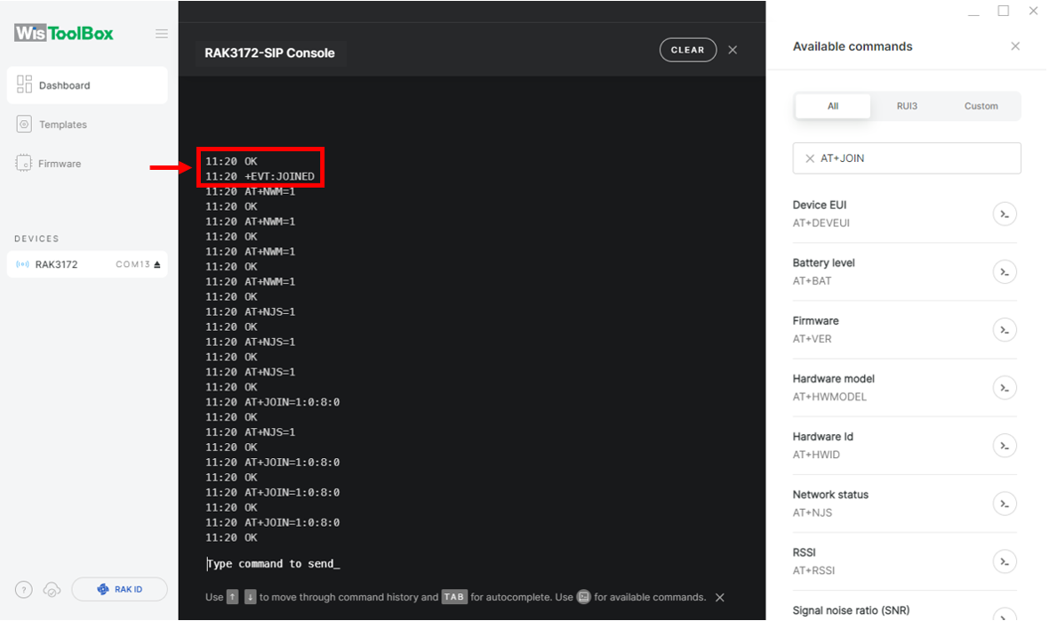This screenshot has height=621, width=1049.
Task: Click the command search field
Action: click(x=907, y=158)
